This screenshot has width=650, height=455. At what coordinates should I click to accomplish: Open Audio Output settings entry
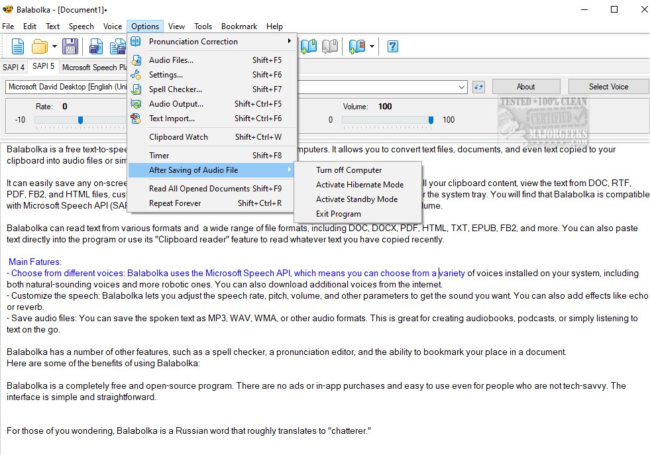[212, 103]
